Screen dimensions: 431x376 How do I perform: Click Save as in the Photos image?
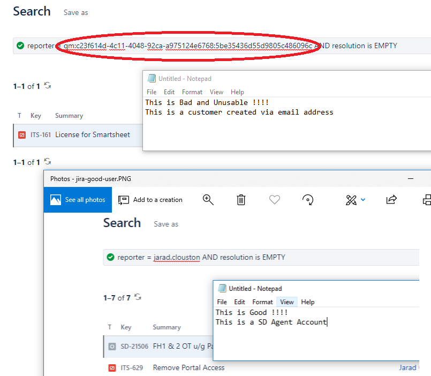click(x=166, y=224)
